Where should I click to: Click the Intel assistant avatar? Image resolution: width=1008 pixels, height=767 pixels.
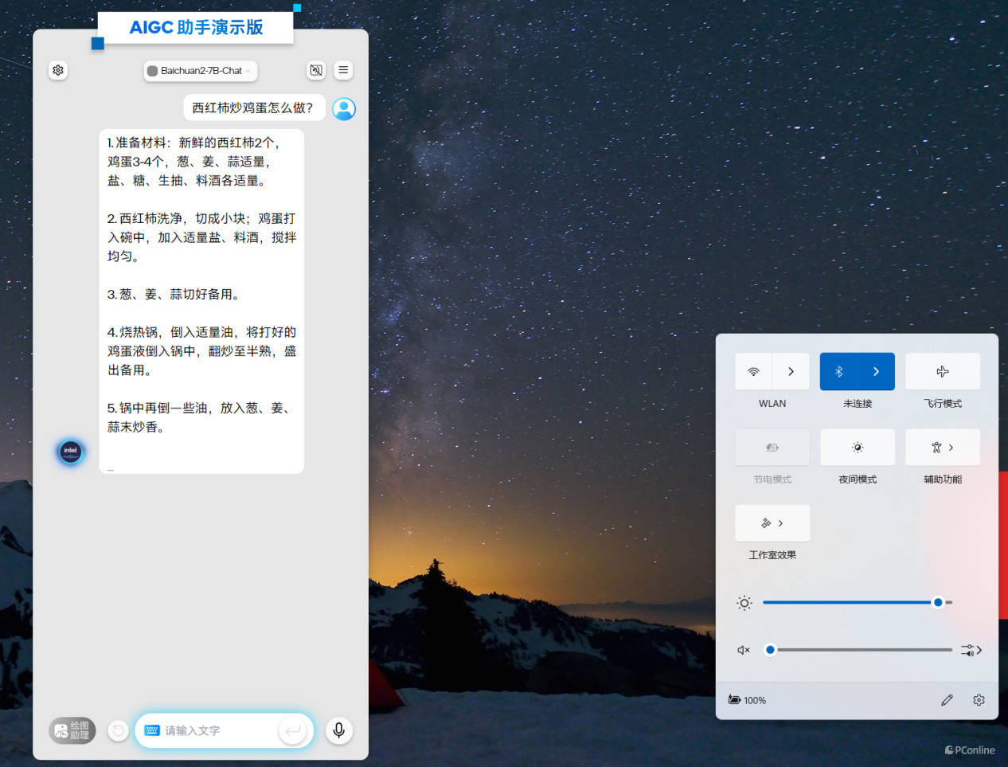click(x=71, y=452)
